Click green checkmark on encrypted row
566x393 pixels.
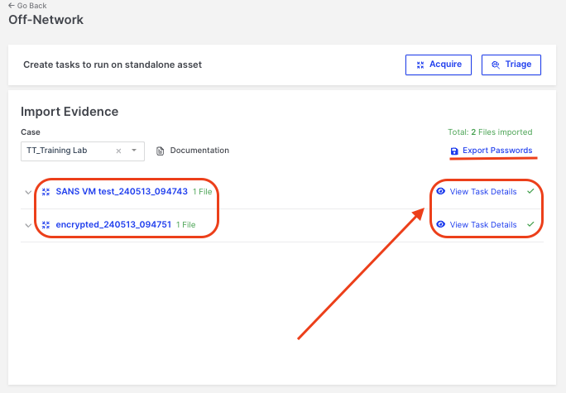click(x=530, y=224)
